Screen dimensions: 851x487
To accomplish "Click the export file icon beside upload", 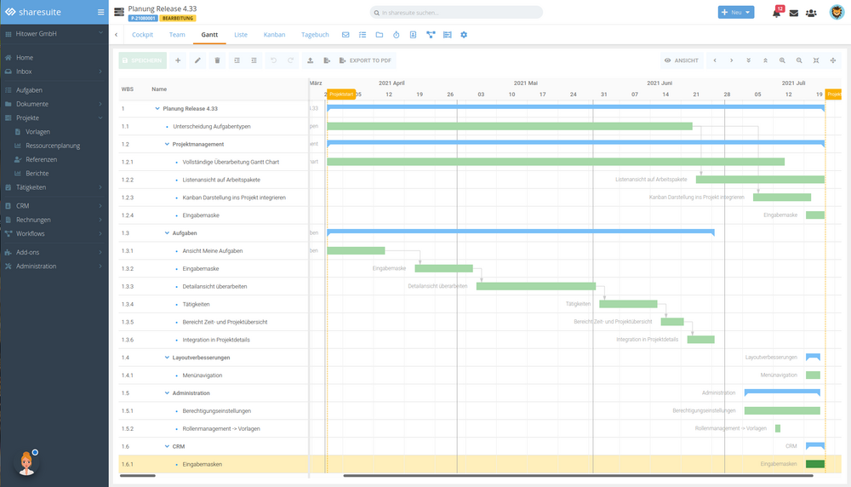I will tap(327, 60).
